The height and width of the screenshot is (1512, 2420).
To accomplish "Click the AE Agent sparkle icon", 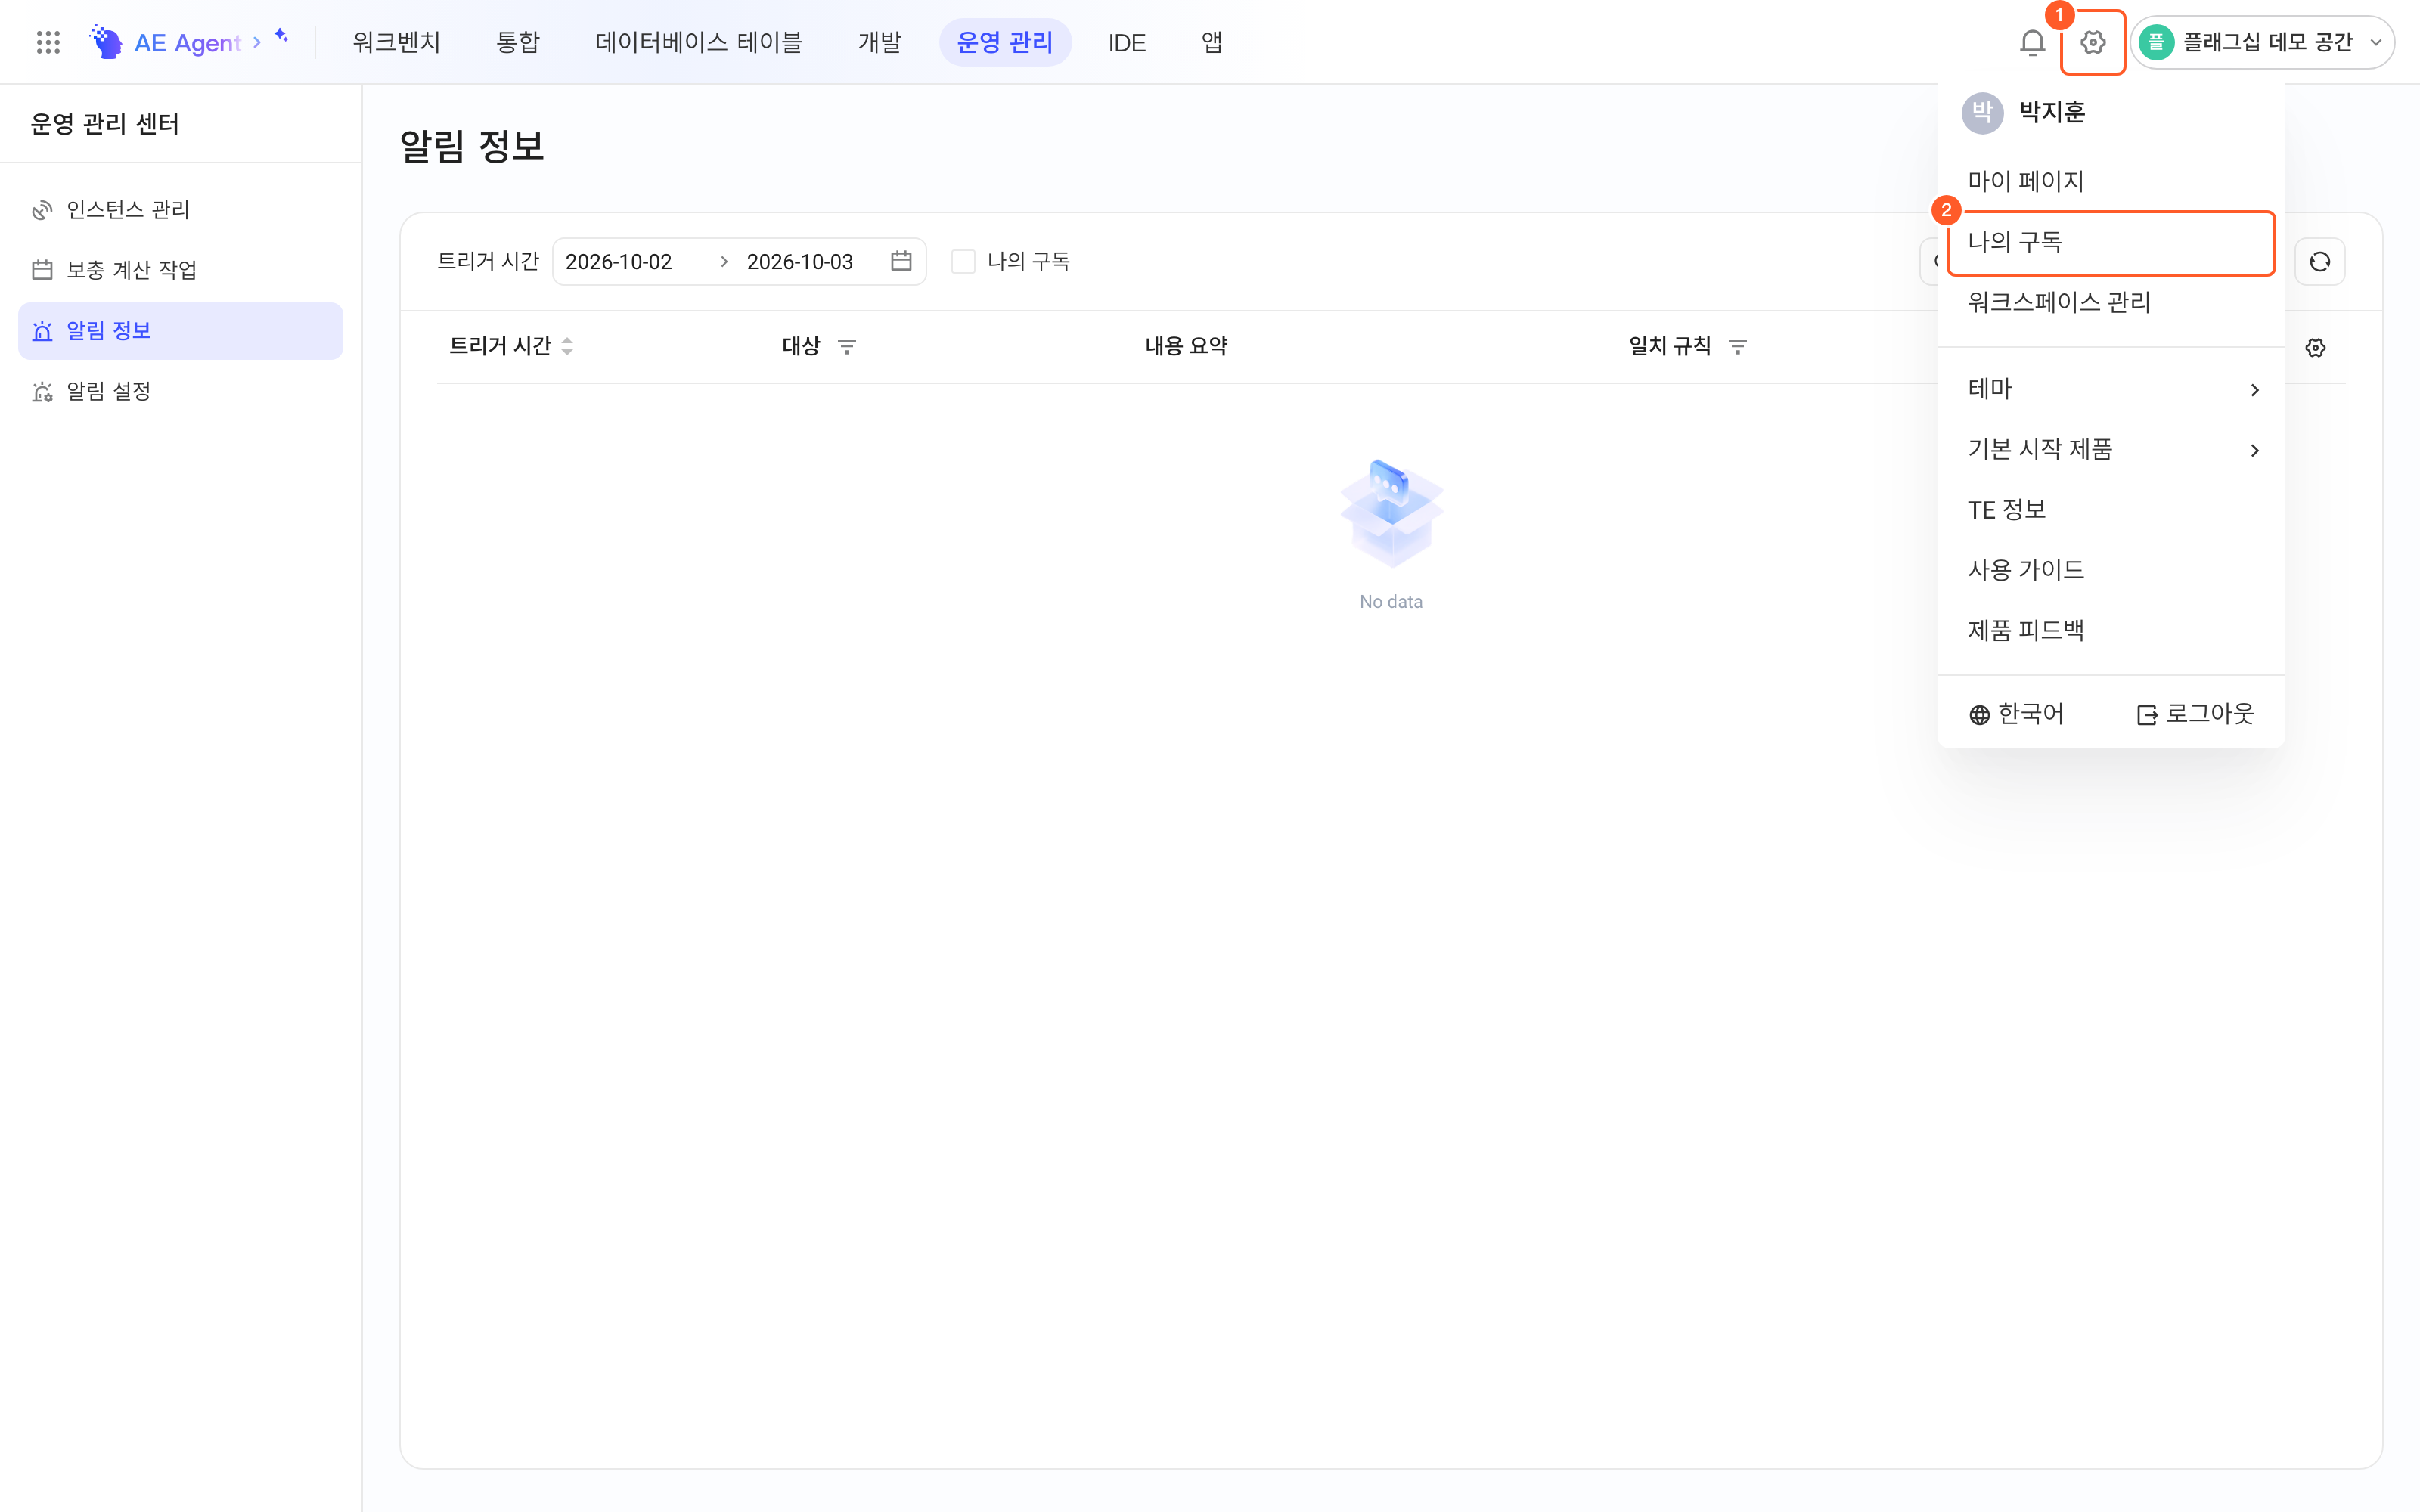I will (x=281, y=36).
